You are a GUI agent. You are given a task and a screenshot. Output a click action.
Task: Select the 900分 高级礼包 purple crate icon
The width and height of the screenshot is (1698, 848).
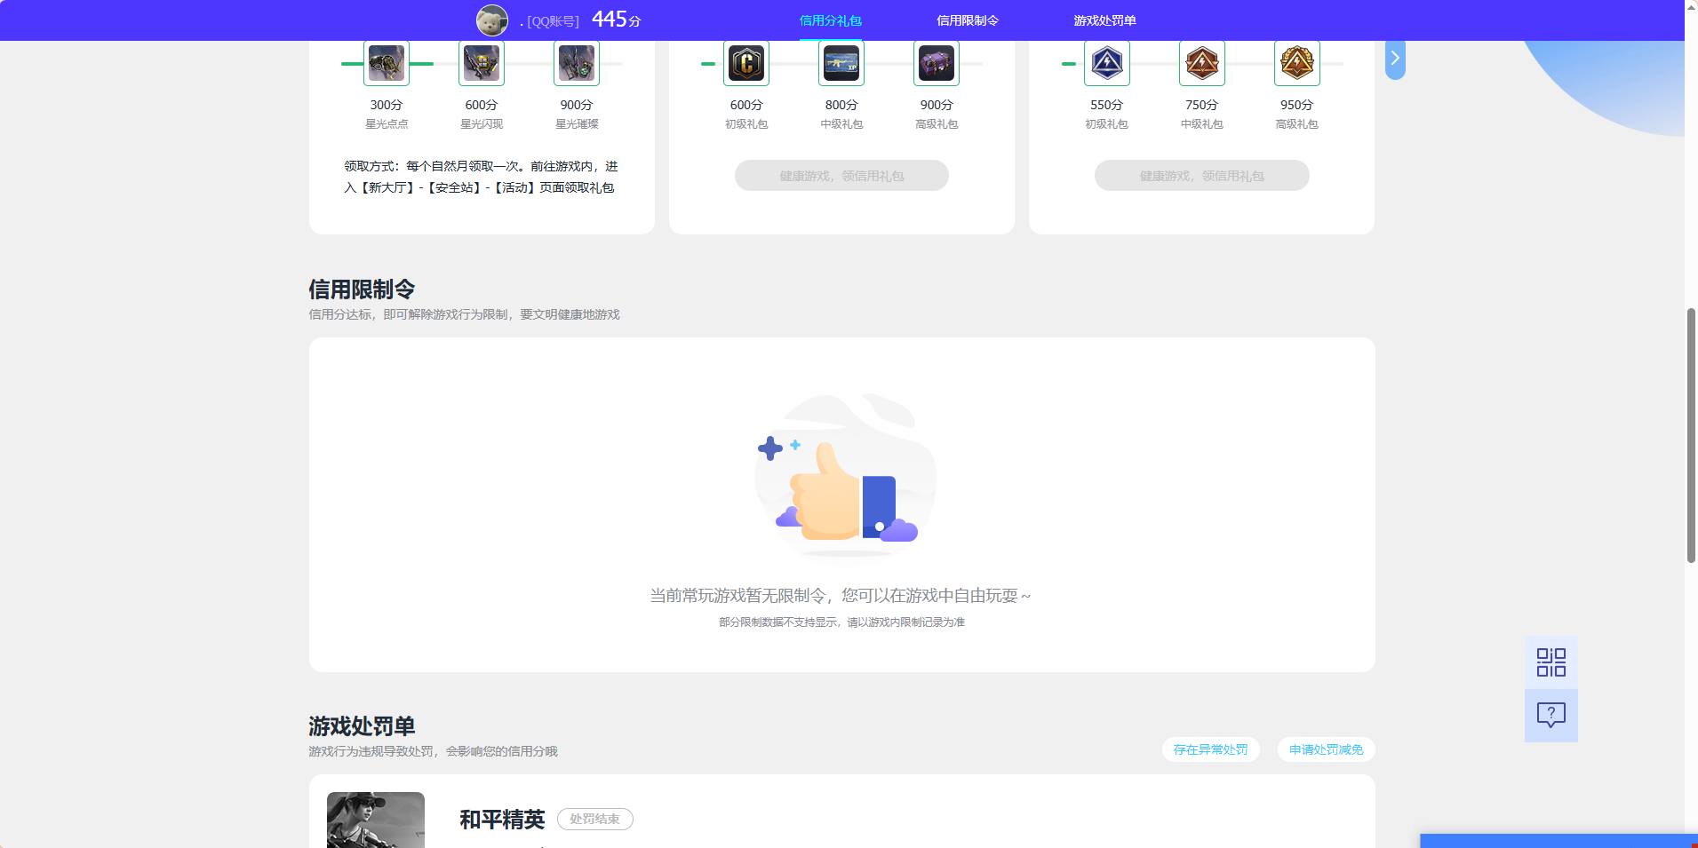(x=937, y=63)
